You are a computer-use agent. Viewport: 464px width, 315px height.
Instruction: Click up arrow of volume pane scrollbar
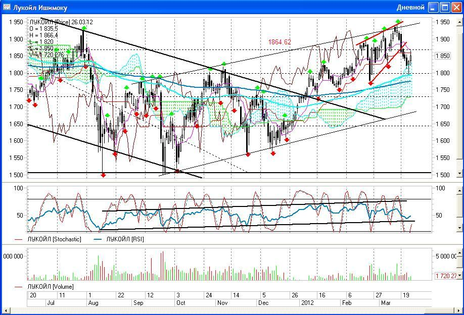click(x=459, y=253)
